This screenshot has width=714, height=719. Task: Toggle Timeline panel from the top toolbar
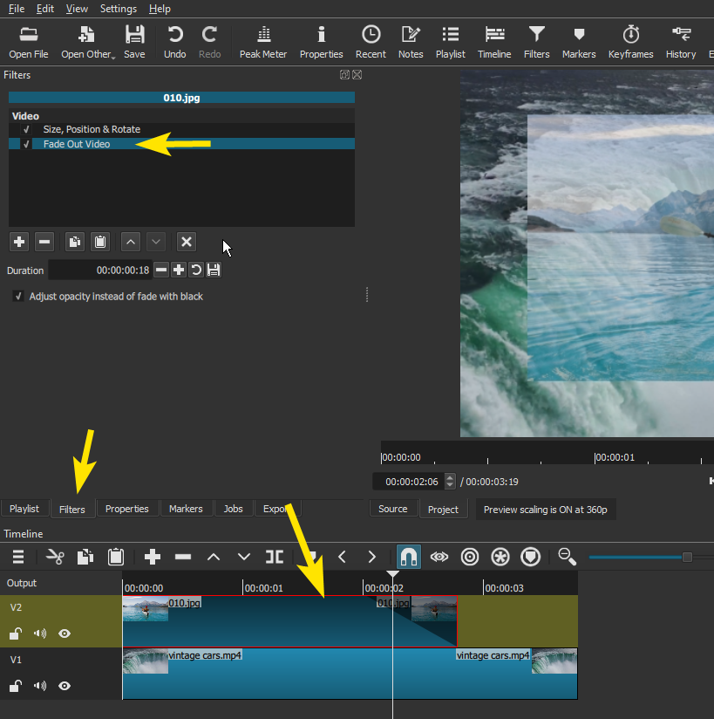[494, 43]
